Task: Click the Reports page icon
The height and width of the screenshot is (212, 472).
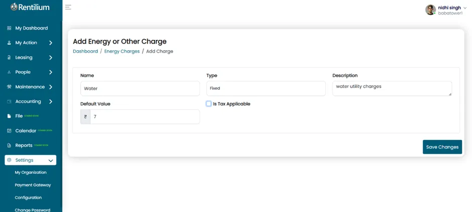Action: tap(9, 145)
